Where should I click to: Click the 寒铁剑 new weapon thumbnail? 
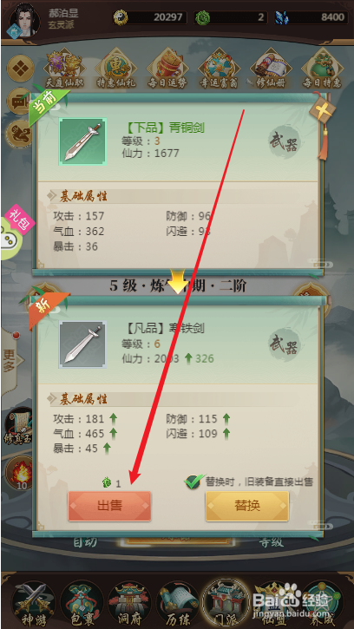(82, 344)
